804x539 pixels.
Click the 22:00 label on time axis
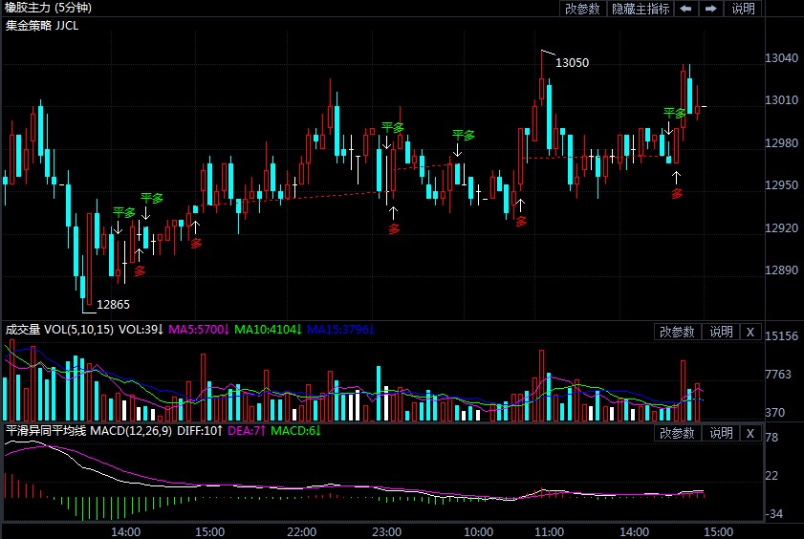pos(301,531)
